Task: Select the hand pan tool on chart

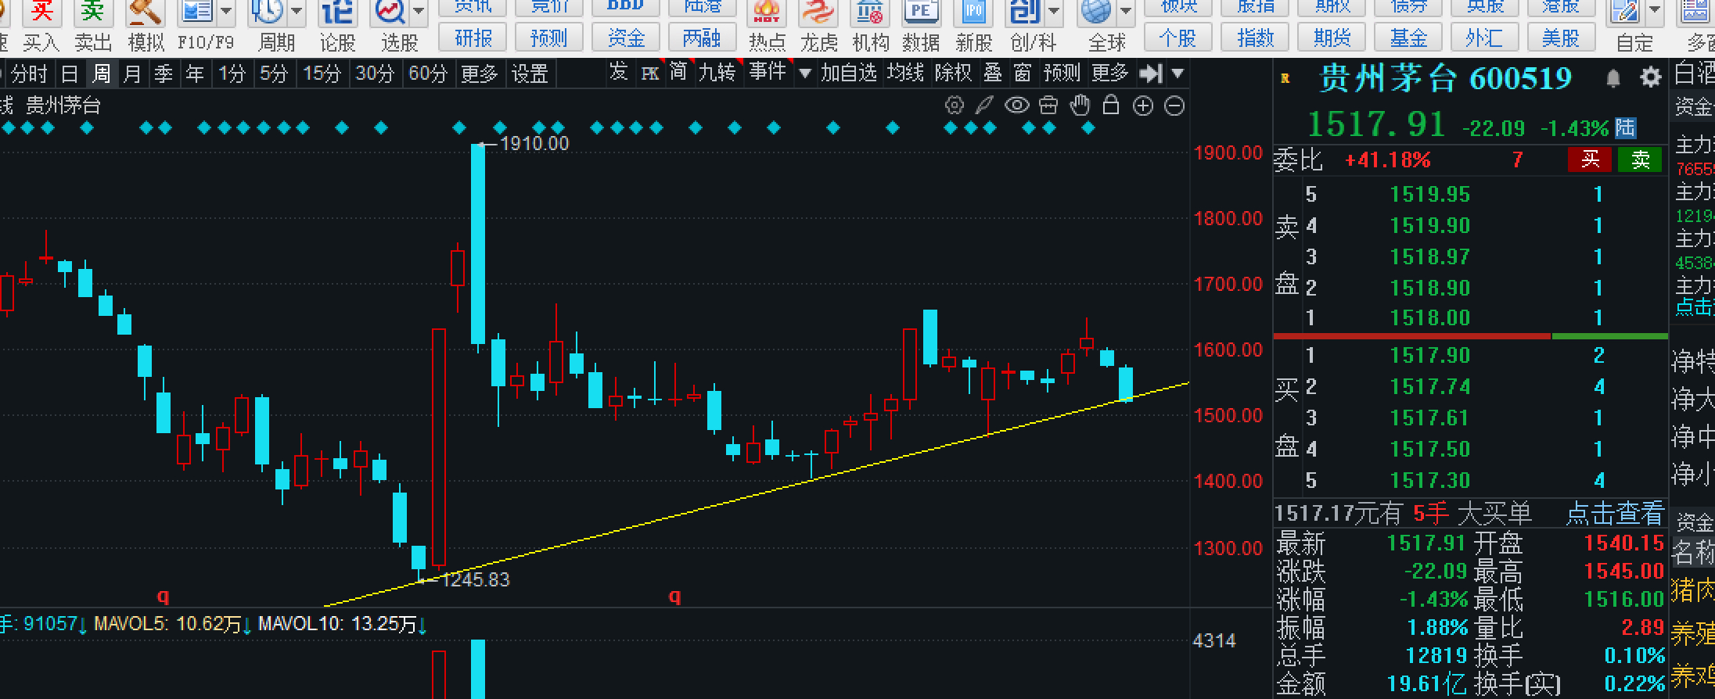Action: point(1080,105)
